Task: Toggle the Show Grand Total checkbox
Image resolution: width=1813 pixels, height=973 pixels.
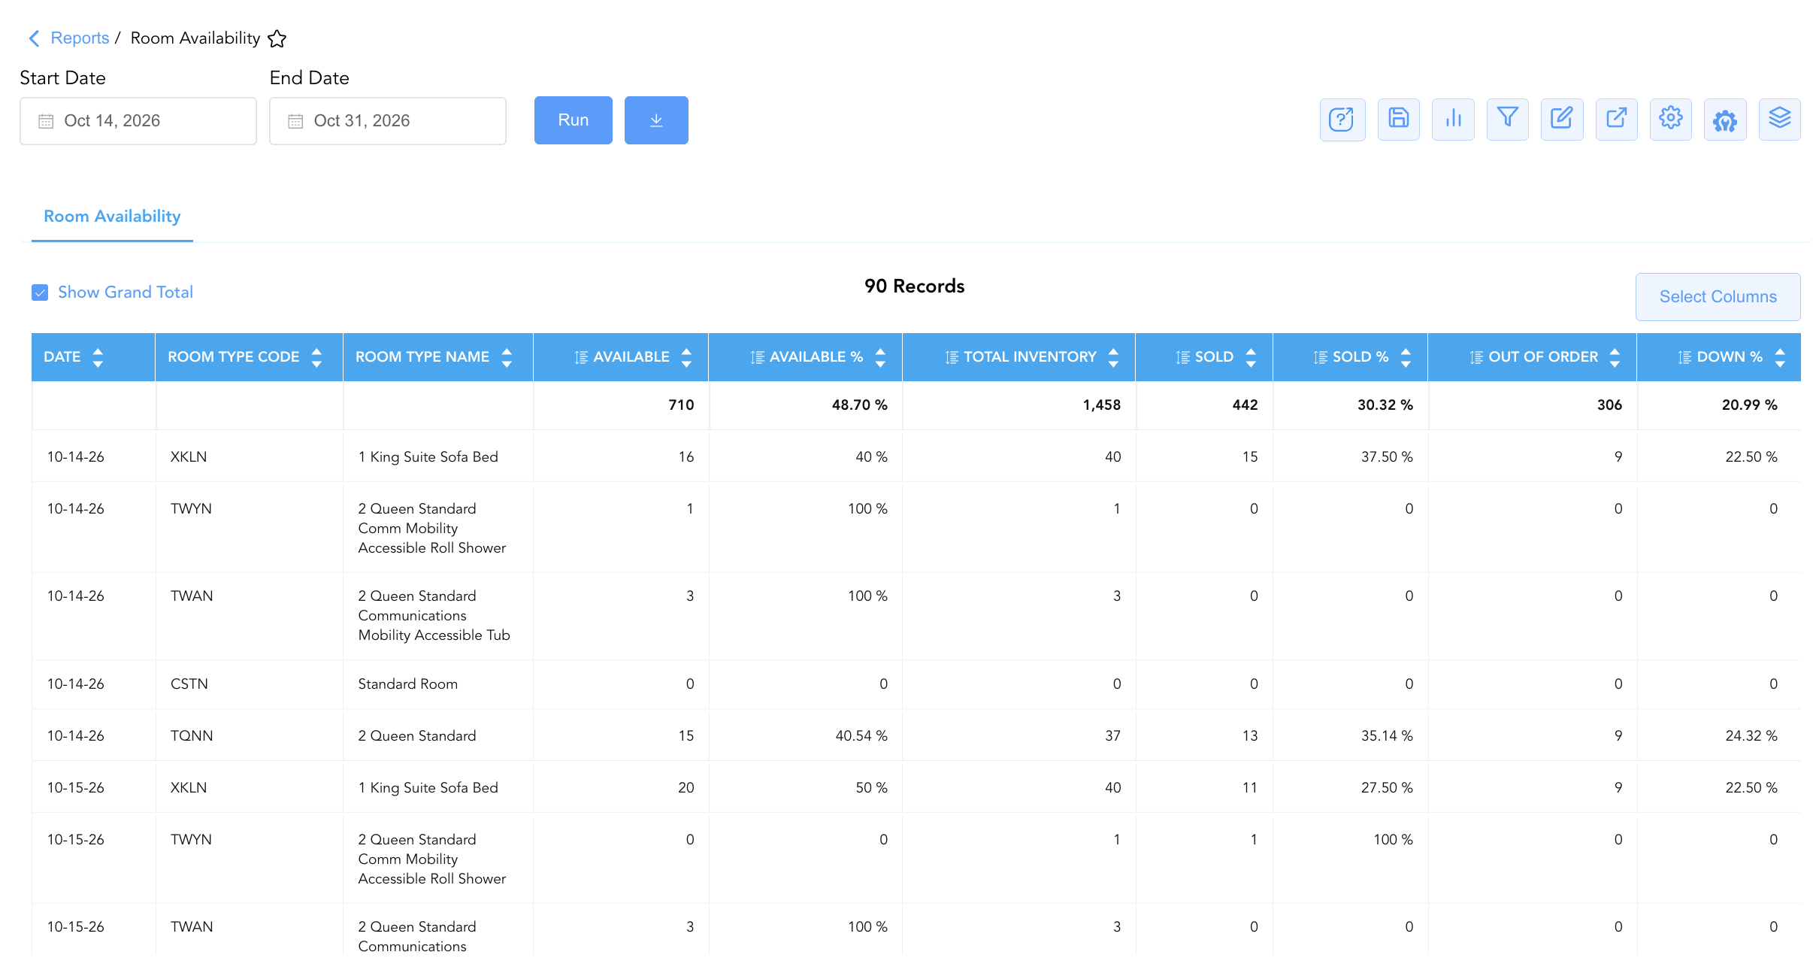Action: 40,293
